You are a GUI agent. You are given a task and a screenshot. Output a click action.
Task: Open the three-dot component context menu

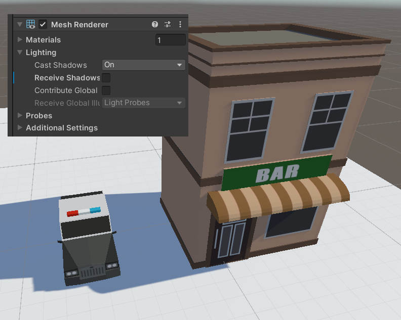pyautogui.click(x=180, y=24)
